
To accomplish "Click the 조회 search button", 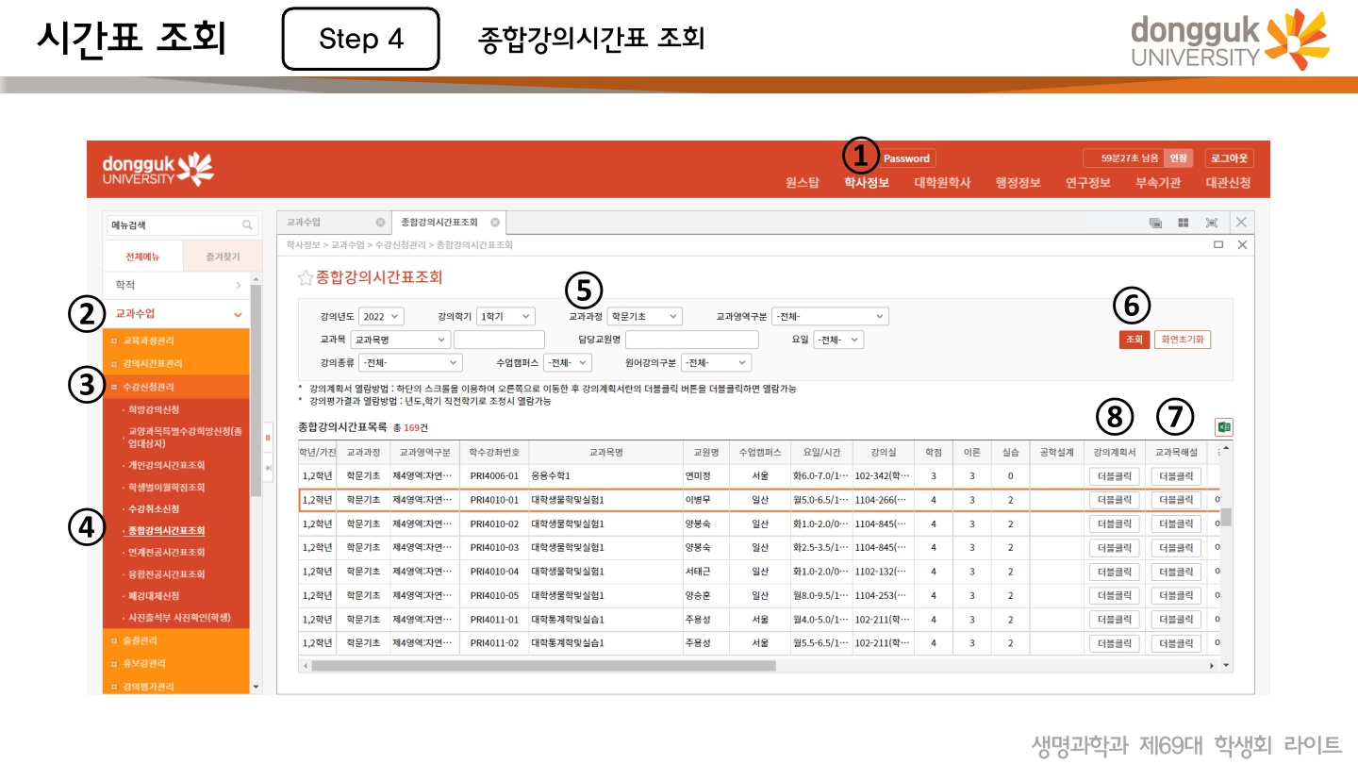I will pos(1134,340).
